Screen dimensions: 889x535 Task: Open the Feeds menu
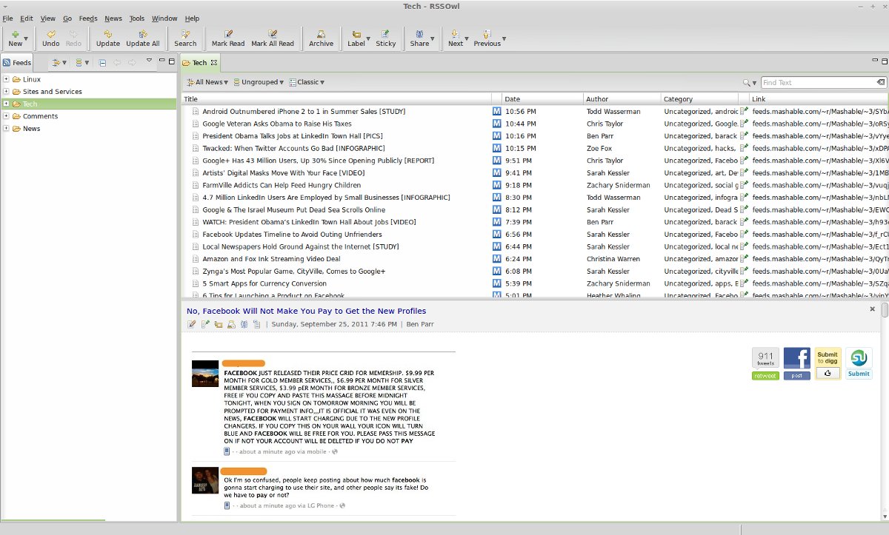coord(88,18)
